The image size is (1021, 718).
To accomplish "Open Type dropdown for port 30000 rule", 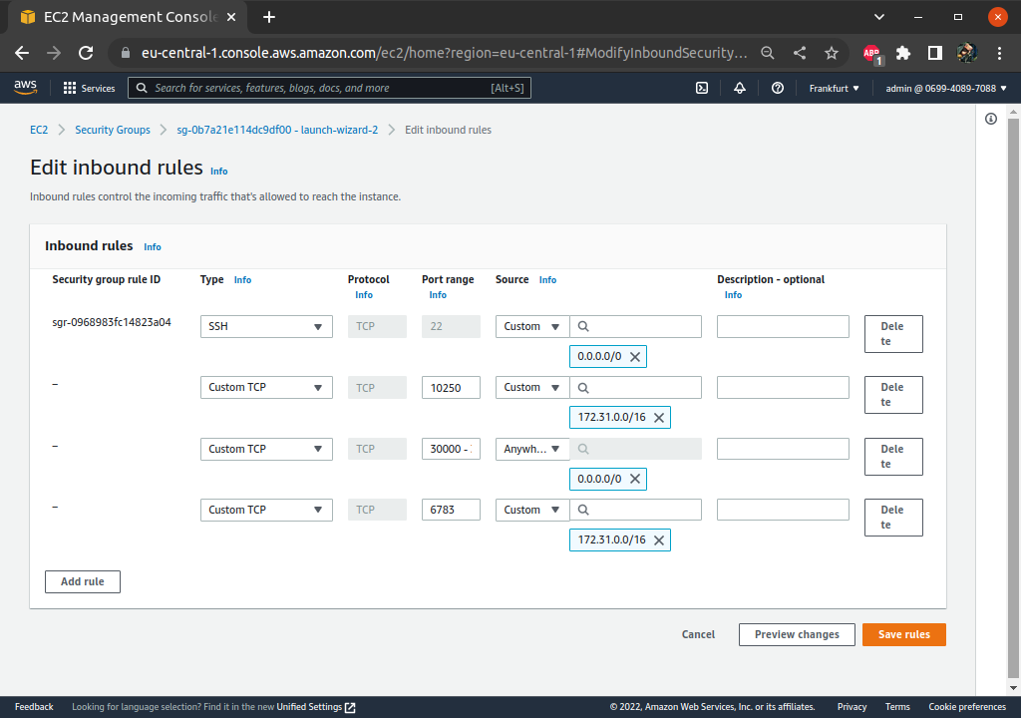I will 266,449.
